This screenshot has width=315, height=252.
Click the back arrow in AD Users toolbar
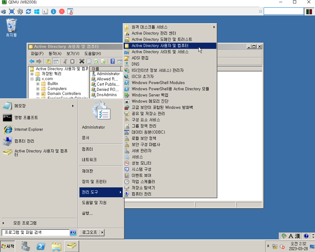click(x=32, y=61)
